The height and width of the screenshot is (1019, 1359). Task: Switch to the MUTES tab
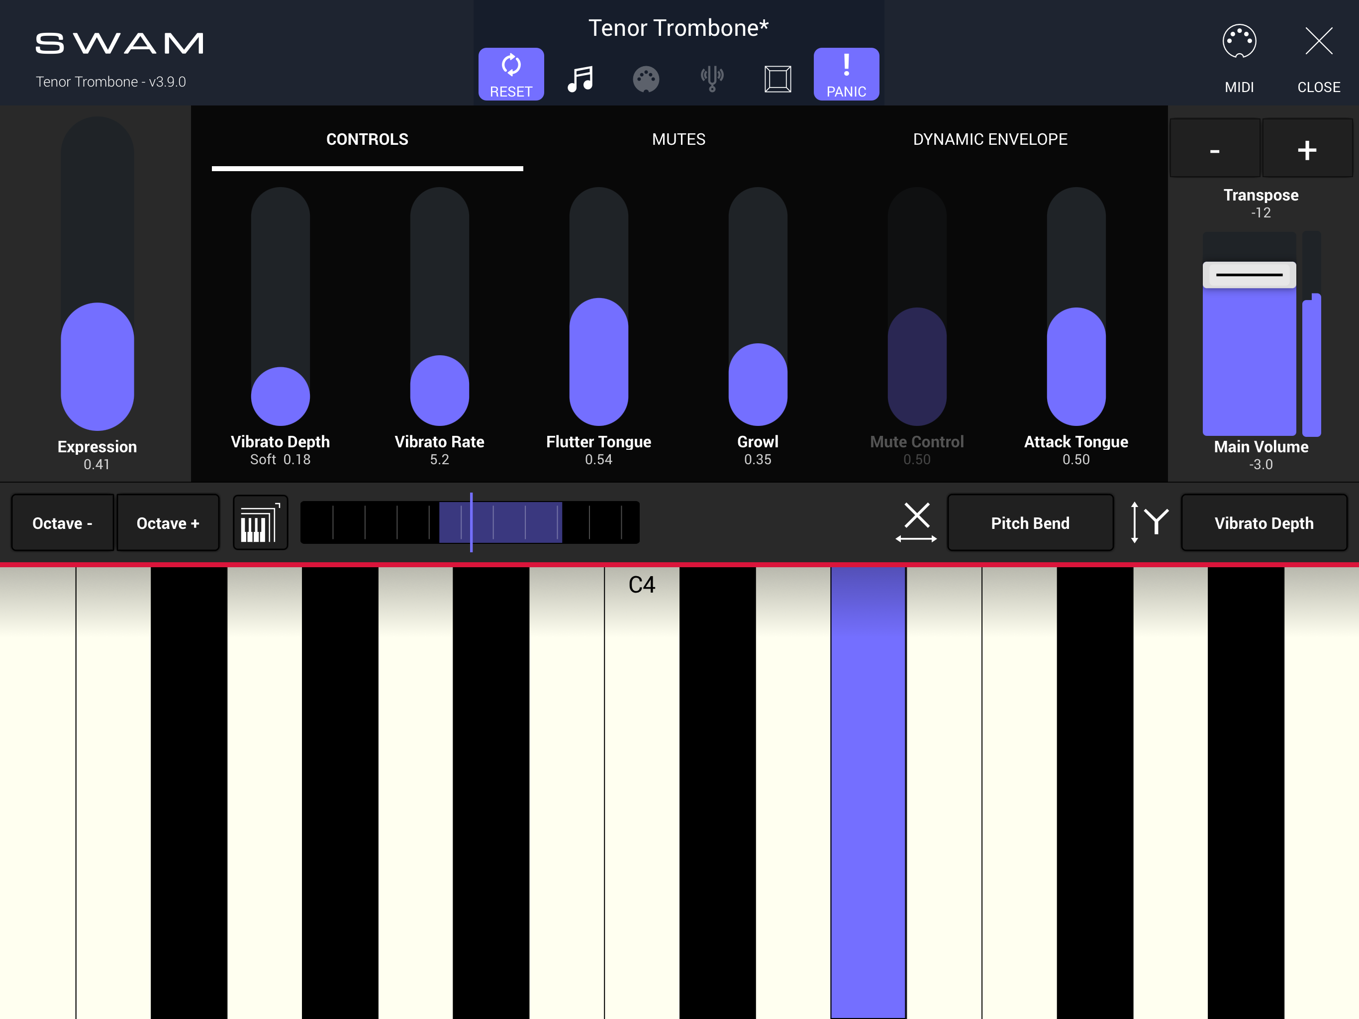pos(679,139)
